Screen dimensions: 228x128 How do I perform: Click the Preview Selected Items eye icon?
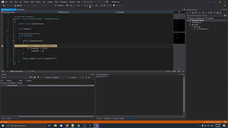click(x=215, y=13)
